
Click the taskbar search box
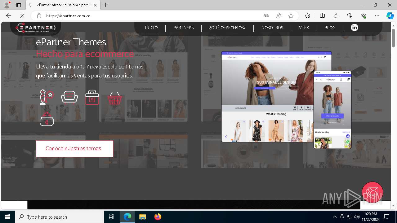tap(60, 217)
